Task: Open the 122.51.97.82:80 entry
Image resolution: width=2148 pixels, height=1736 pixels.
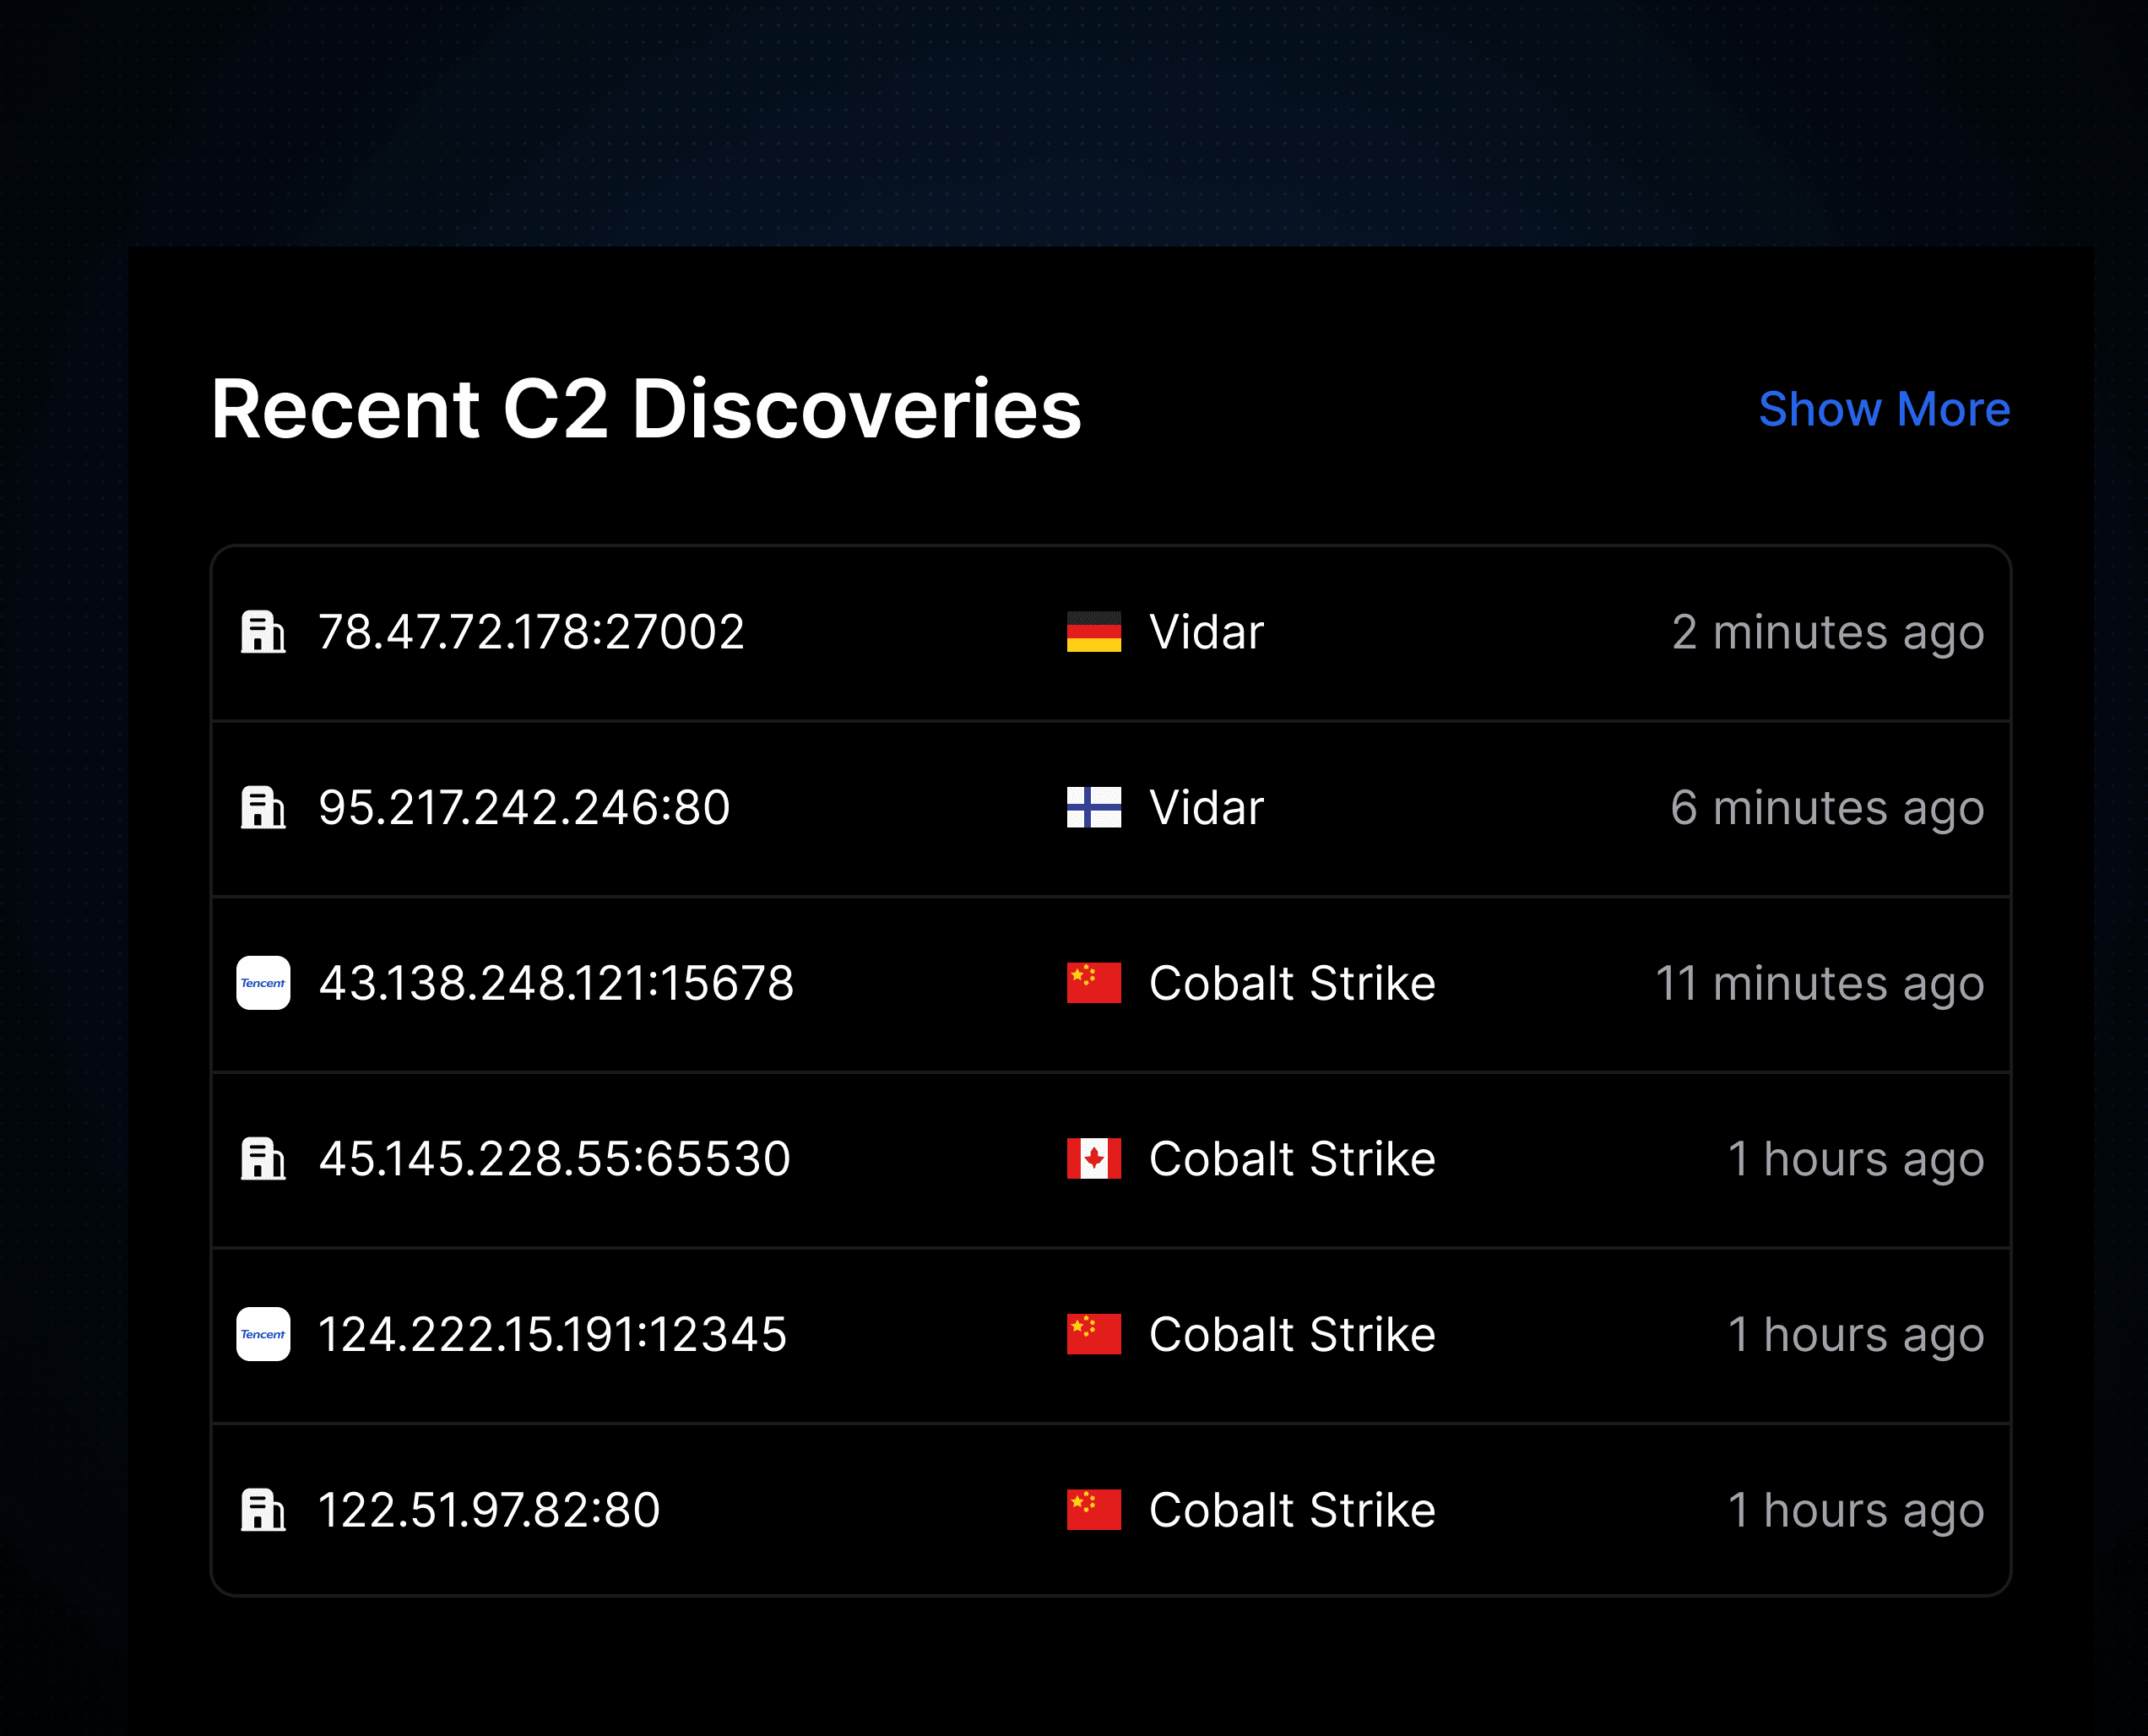Action: pos(489,1509)
